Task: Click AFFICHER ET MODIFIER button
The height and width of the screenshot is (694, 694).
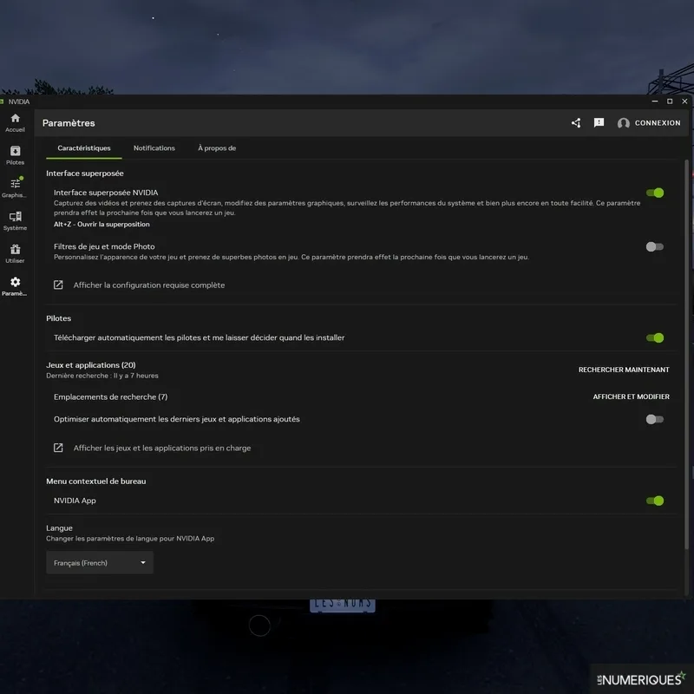Action: (631, 397)
